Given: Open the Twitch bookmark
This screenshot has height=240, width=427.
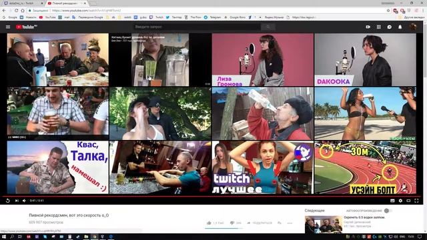Looking at the screenshot, I should (x=157, y=17).
